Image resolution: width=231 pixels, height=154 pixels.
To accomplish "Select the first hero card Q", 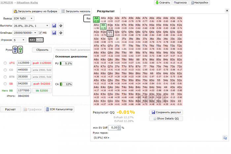I will [x=15, y=50].
